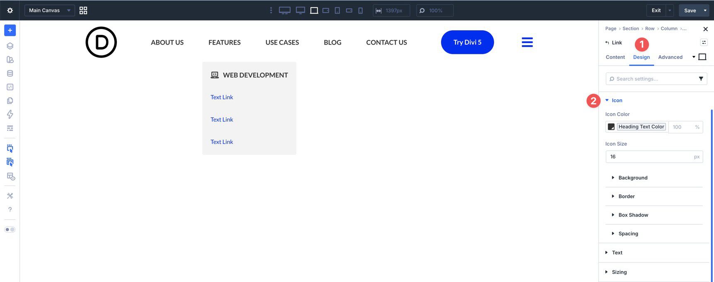The height and width of the screenshot is (282, 714).
Task: Open the Save dropdown arrow
Action: (705, 10)
